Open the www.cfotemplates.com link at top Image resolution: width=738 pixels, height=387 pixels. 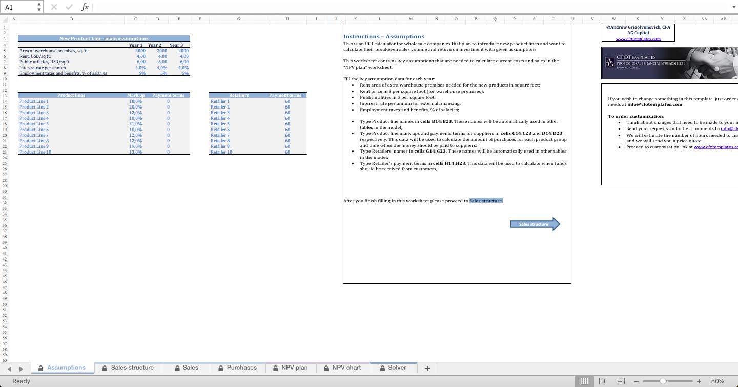(638, 39)
